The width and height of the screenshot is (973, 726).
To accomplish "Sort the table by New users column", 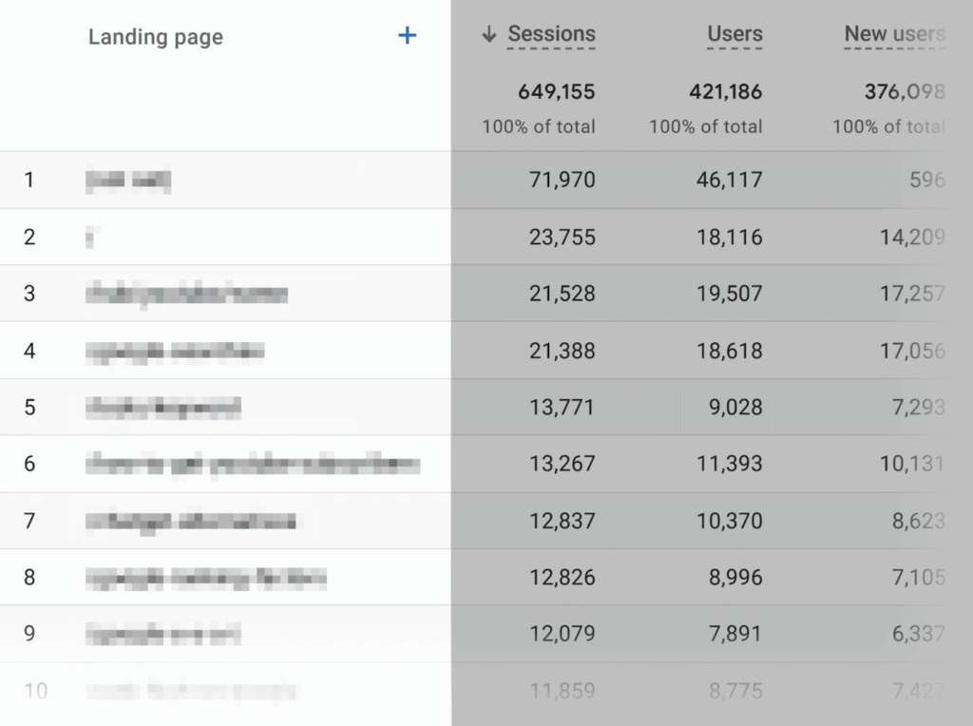I will point(894,33).
